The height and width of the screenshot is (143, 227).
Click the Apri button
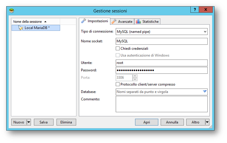click(146, 122)
